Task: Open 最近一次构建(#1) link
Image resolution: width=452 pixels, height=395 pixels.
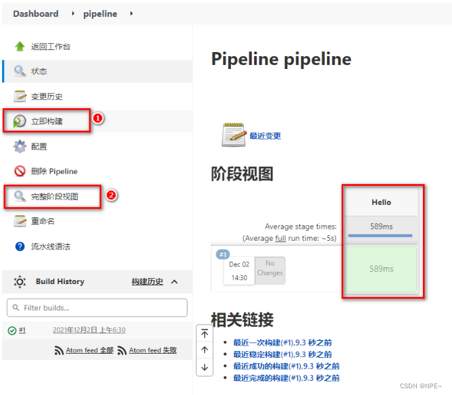Action: (x=282, y=342)
